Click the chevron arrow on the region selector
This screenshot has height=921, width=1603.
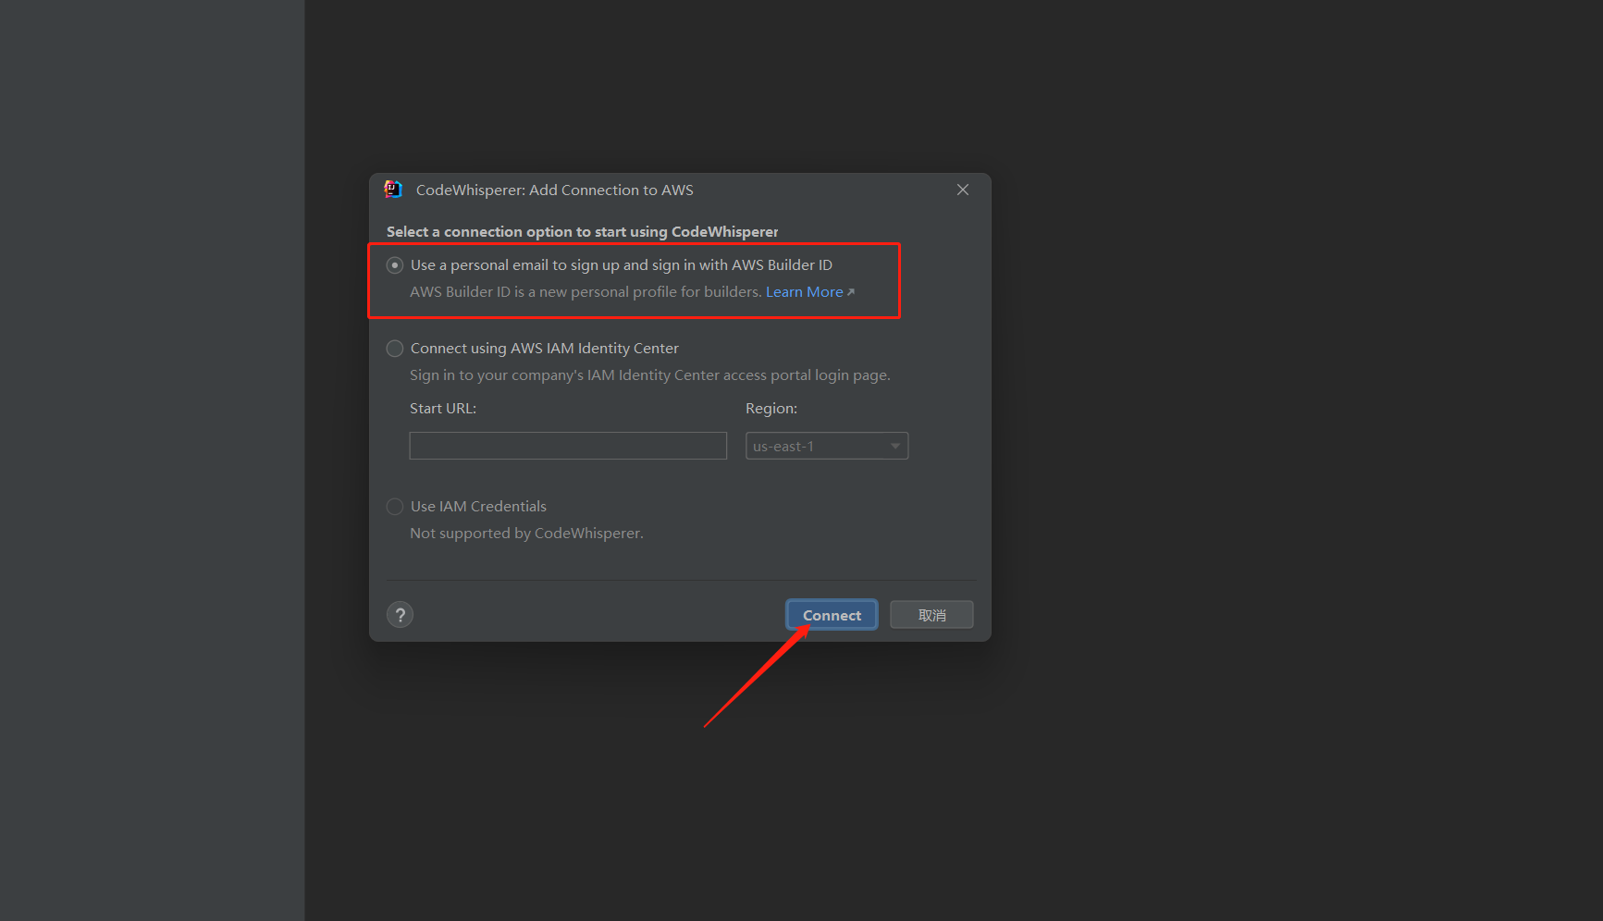point(894,445)
